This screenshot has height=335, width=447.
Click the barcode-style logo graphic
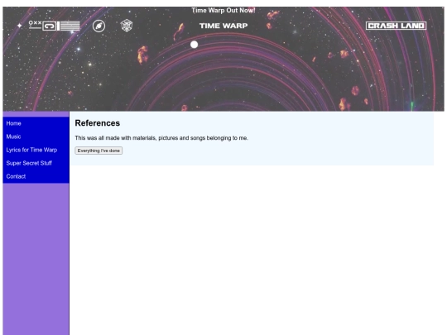tap(55, 26)
